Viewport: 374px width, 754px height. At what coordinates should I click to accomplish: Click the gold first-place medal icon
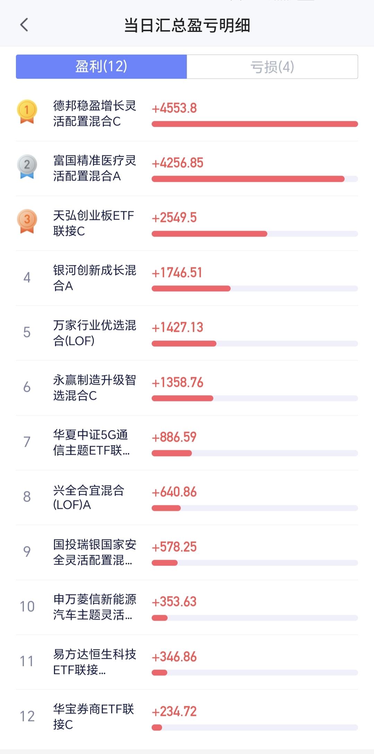click(27, 112)
